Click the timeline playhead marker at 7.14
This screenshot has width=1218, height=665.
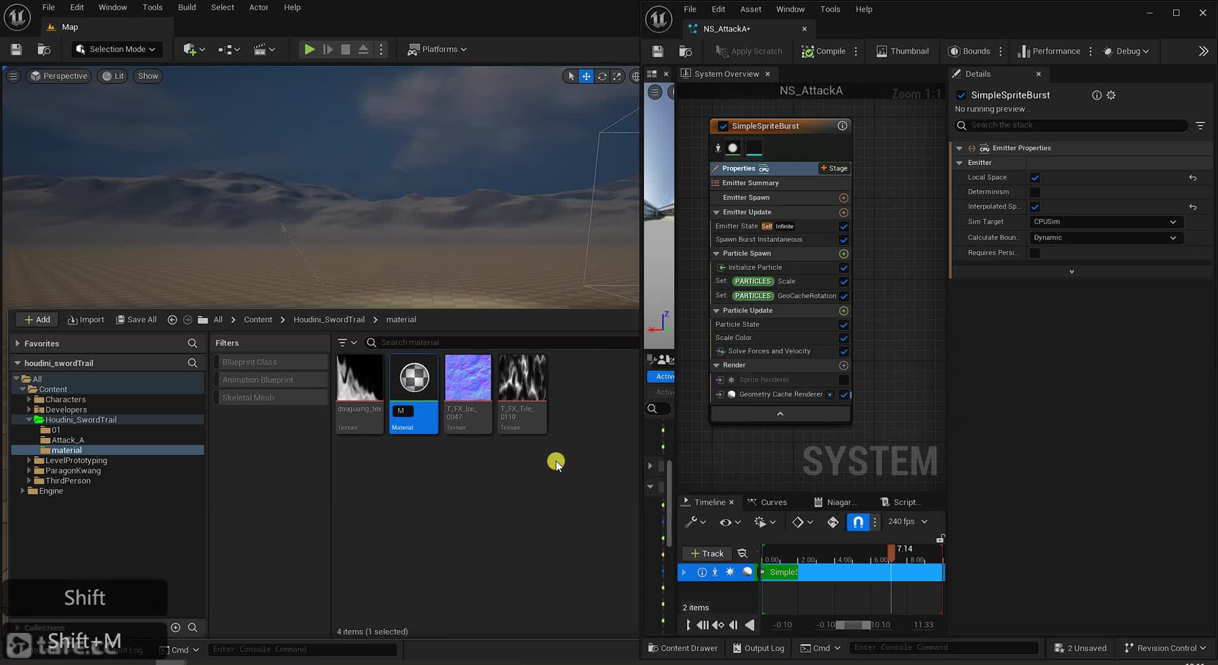pos(891,552)
